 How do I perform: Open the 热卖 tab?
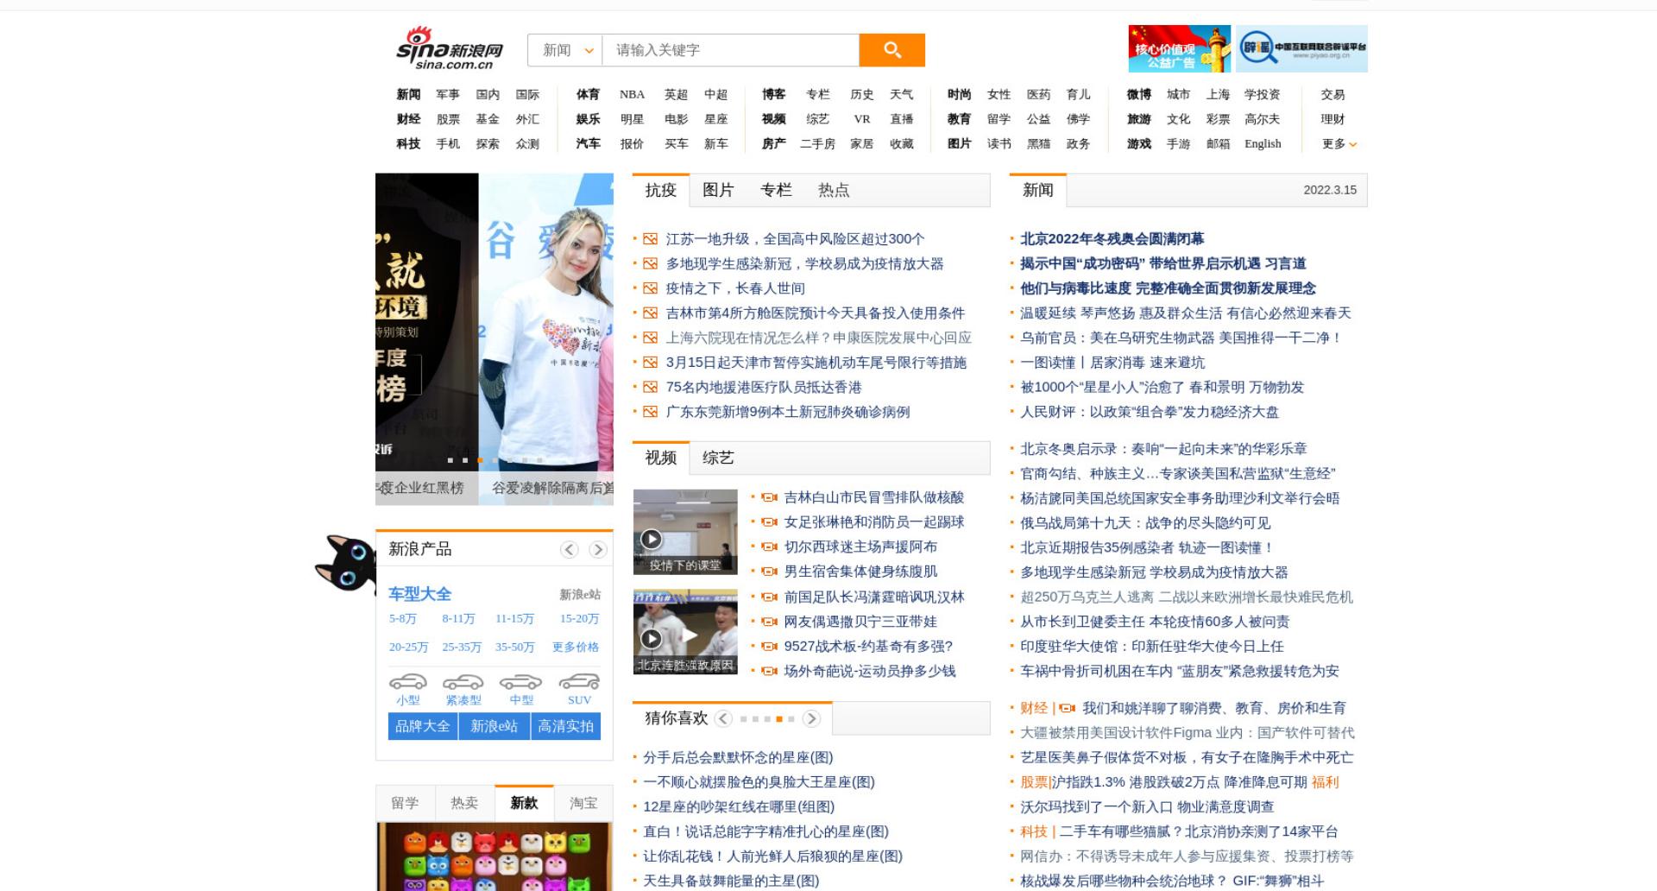[x=464, y=804]
